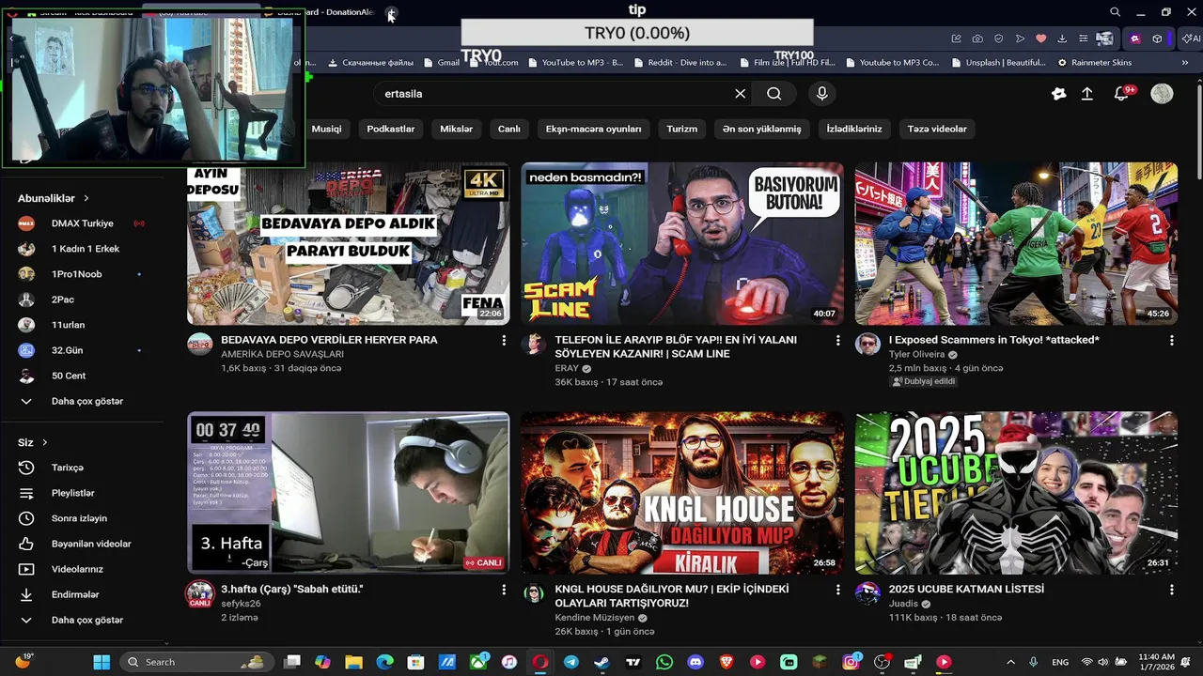Open Steam from the taskbar

(602, 662)
